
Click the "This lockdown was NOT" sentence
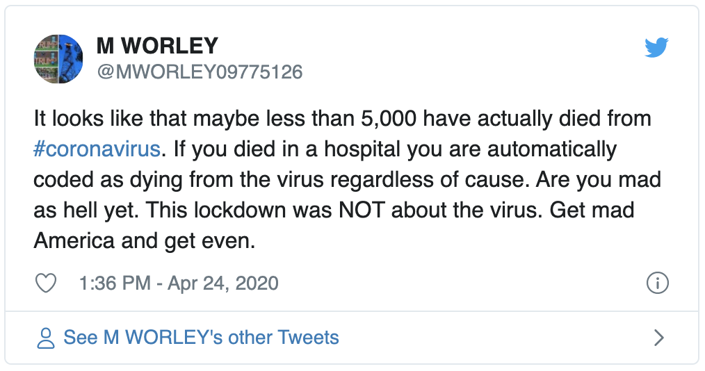pyautogui.click(x=266, y=211)
